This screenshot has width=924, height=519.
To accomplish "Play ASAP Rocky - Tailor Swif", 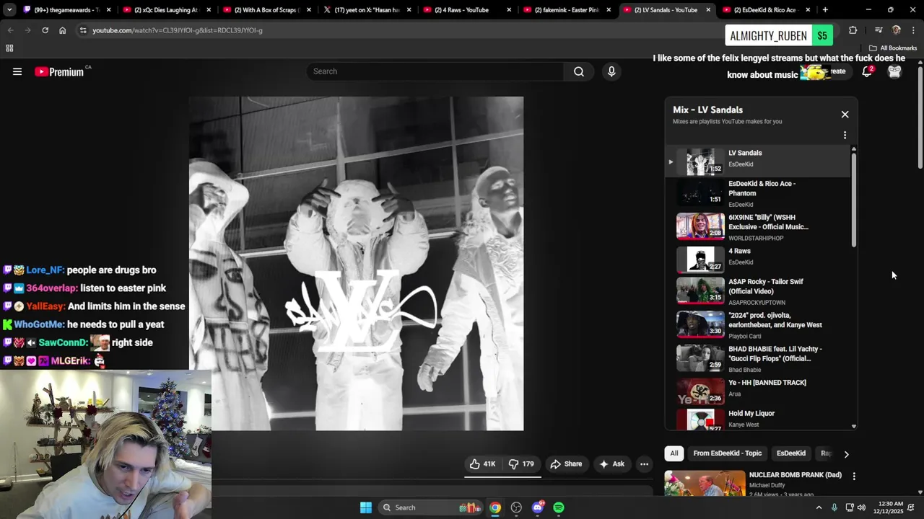I will (x=758, y=291).
